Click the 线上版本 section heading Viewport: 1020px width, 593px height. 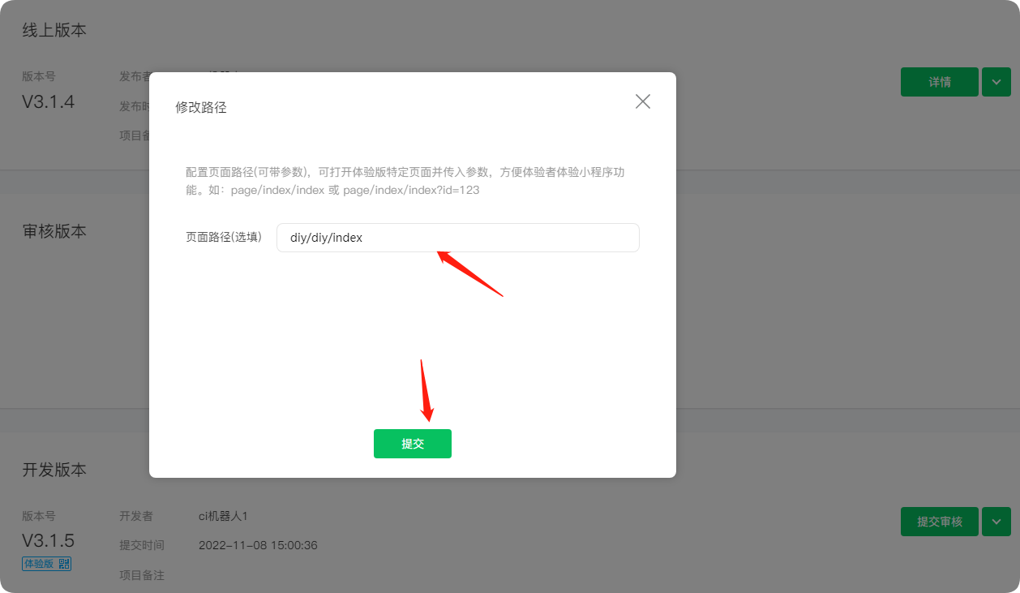pyautogui.click(x=54, y=30)
